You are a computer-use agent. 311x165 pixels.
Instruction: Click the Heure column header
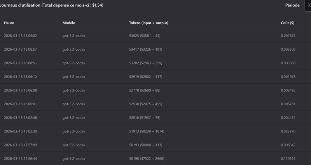[9, 23]
